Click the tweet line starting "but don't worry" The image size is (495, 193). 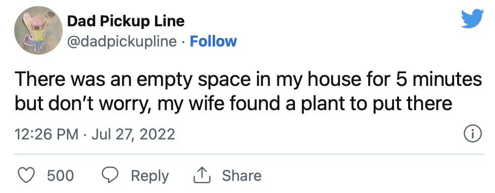(x=233, y=104)
